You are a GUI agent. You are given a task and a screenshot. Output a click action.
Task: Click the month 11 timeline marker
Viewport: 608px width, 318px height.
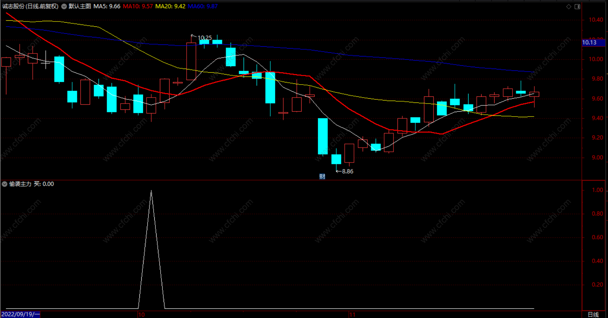(x=352, y=315)
